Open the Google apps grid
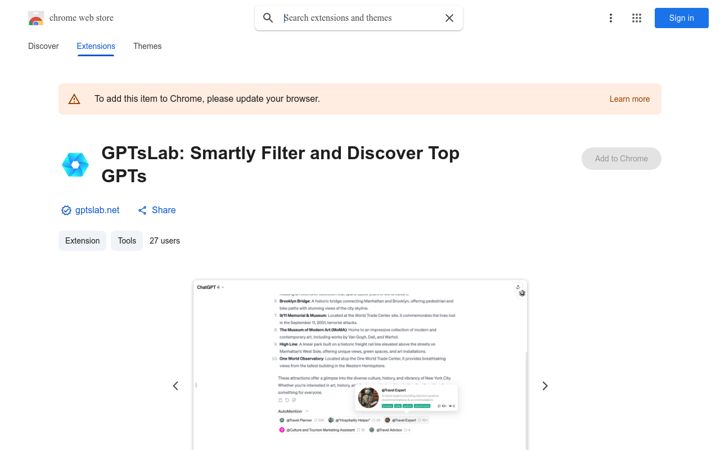The height and width of the screenshot is (450, 720). [637, 18]
